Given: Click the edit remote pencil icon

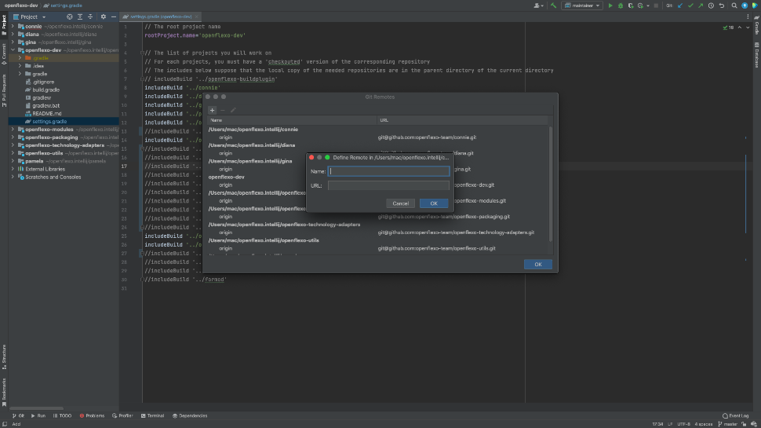Looking at the screenshot, I should click(233, 110).
